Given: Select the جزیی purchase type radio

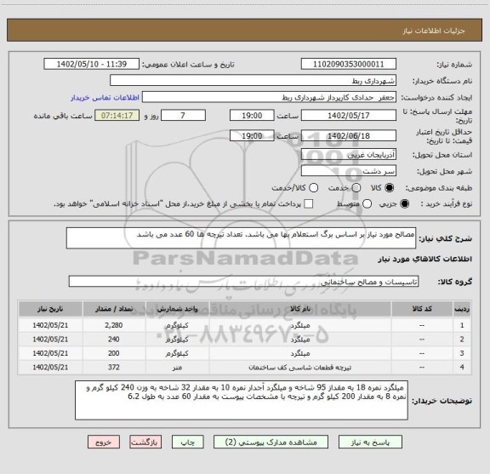Looking at the screenshot, I should pos(404,204).
